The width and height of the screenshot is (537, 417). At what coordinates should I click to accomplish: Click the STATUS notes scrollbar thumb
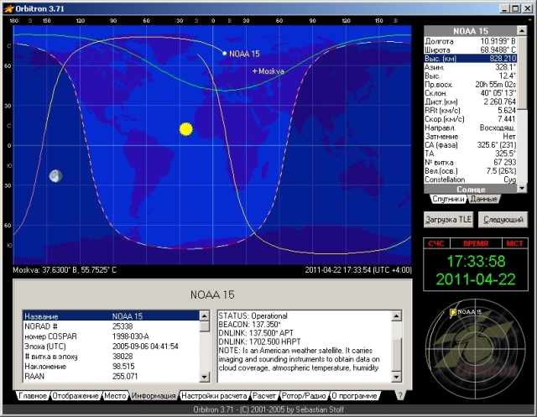pyautogui.click(x=396, y=355)
